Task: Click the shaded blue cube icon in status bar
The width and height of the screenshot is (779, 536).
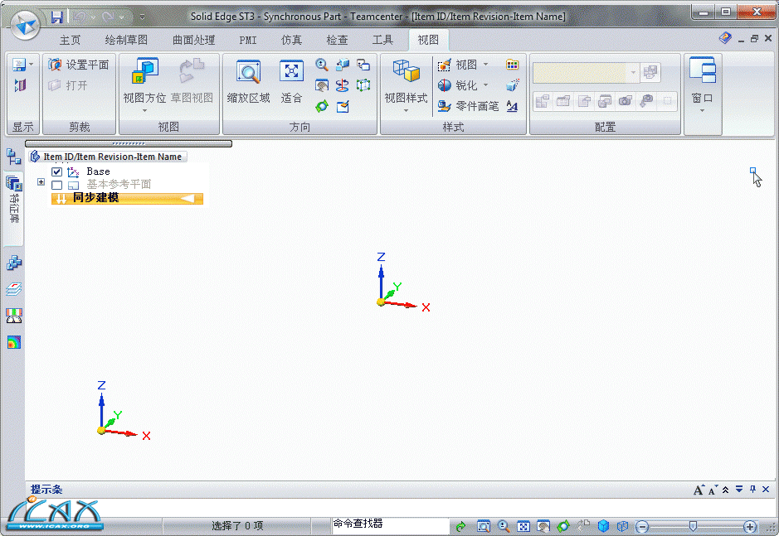Action: [604, 526]
